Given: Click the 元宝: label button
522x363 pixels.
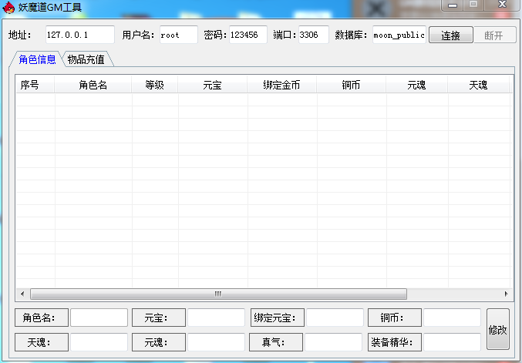Looking at the screenshot, I should tap(159, 318).
